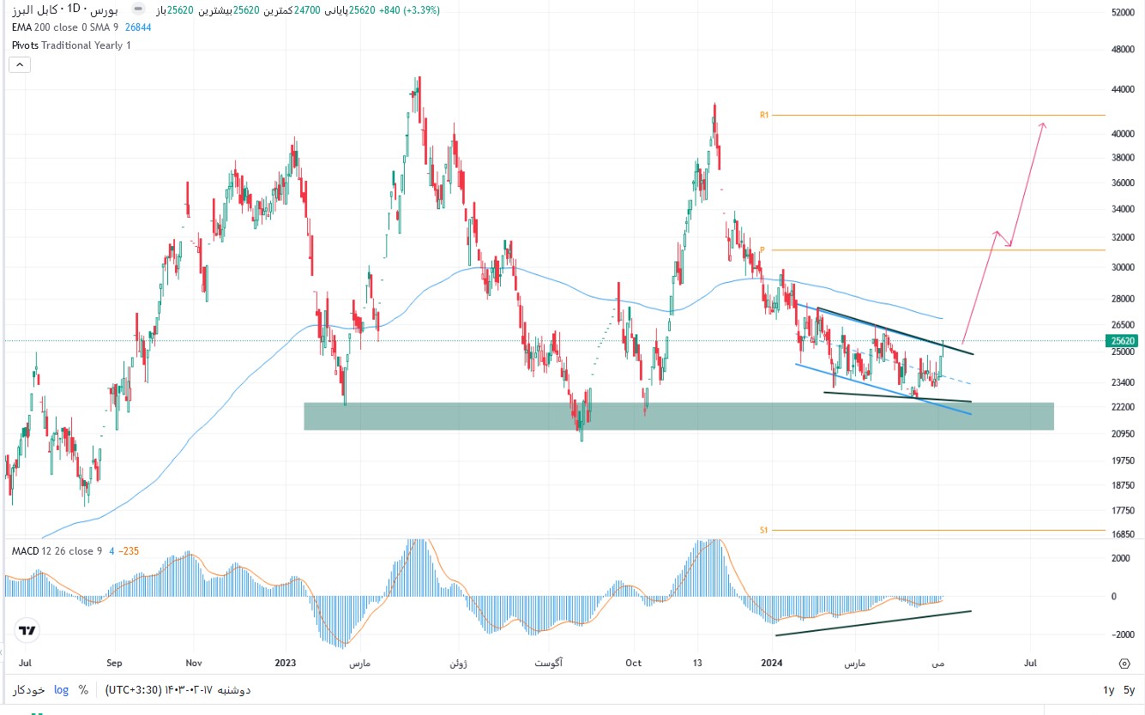Click the MACD axis value -2000
Screen dimensions: 1145x715
click(1121, 634)
